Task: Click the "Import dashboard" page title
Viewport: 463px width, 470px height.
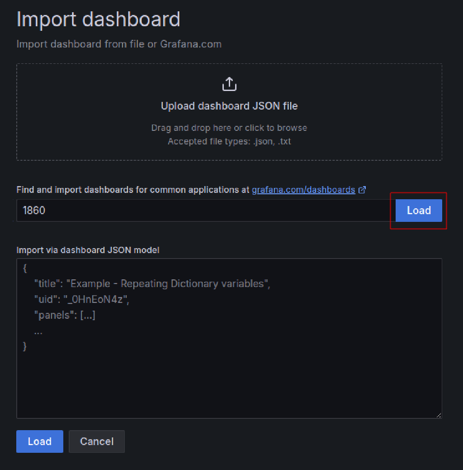Action: (x=98, y=19)
